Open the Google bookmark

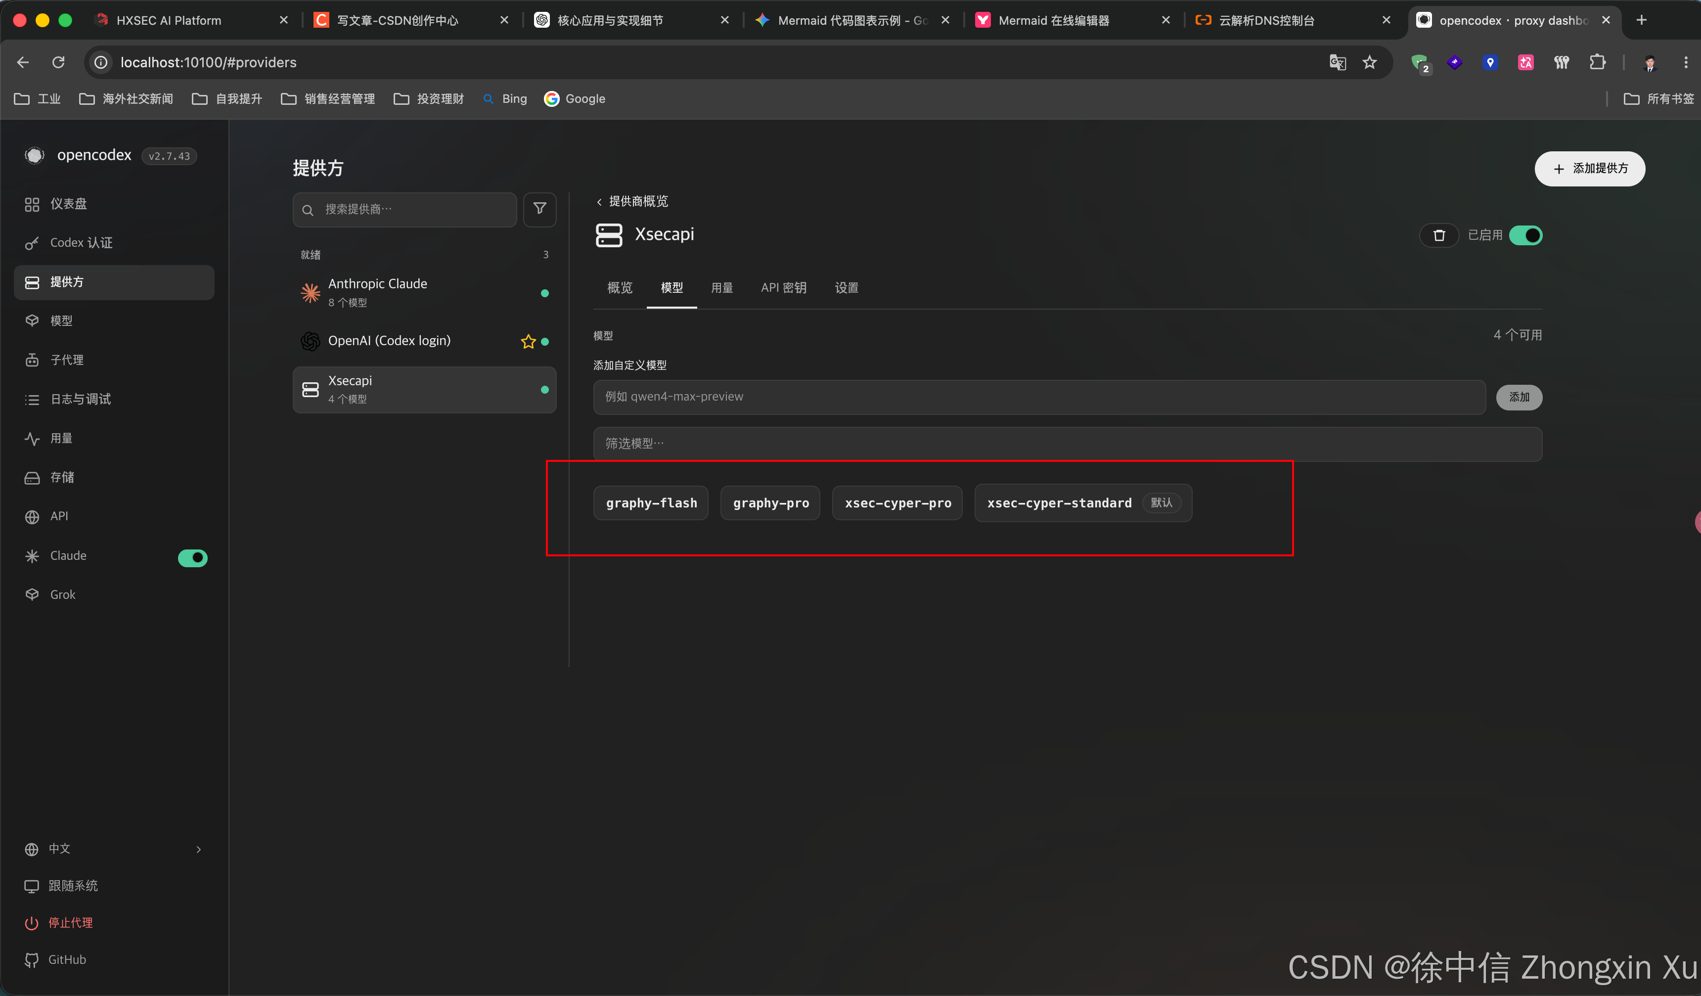tap(575, 98)
